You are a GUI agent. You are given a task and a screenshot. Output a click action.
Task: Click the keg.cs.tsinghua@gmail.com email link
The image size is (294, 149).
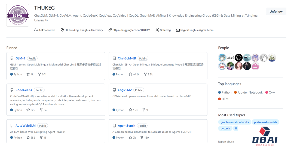(197, 30)
